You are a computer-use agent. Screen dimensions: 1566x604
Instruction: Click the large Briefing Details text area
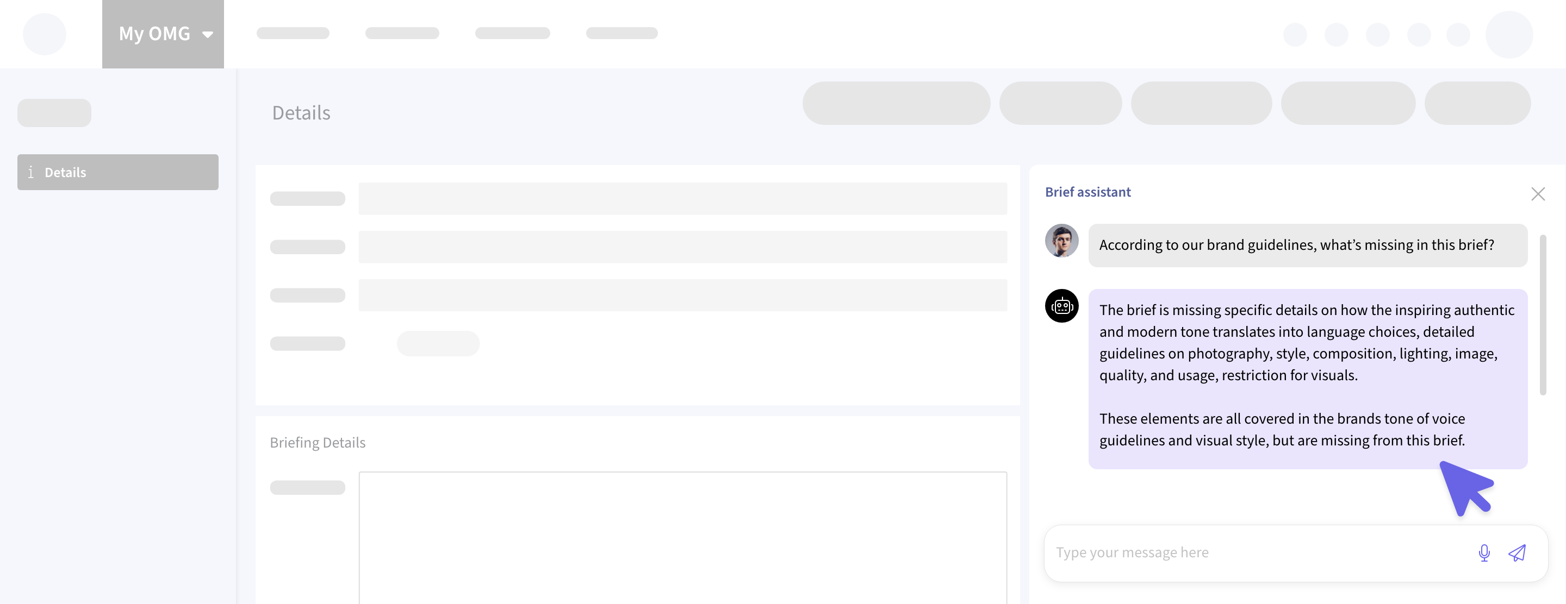click(x=682, y=537)
